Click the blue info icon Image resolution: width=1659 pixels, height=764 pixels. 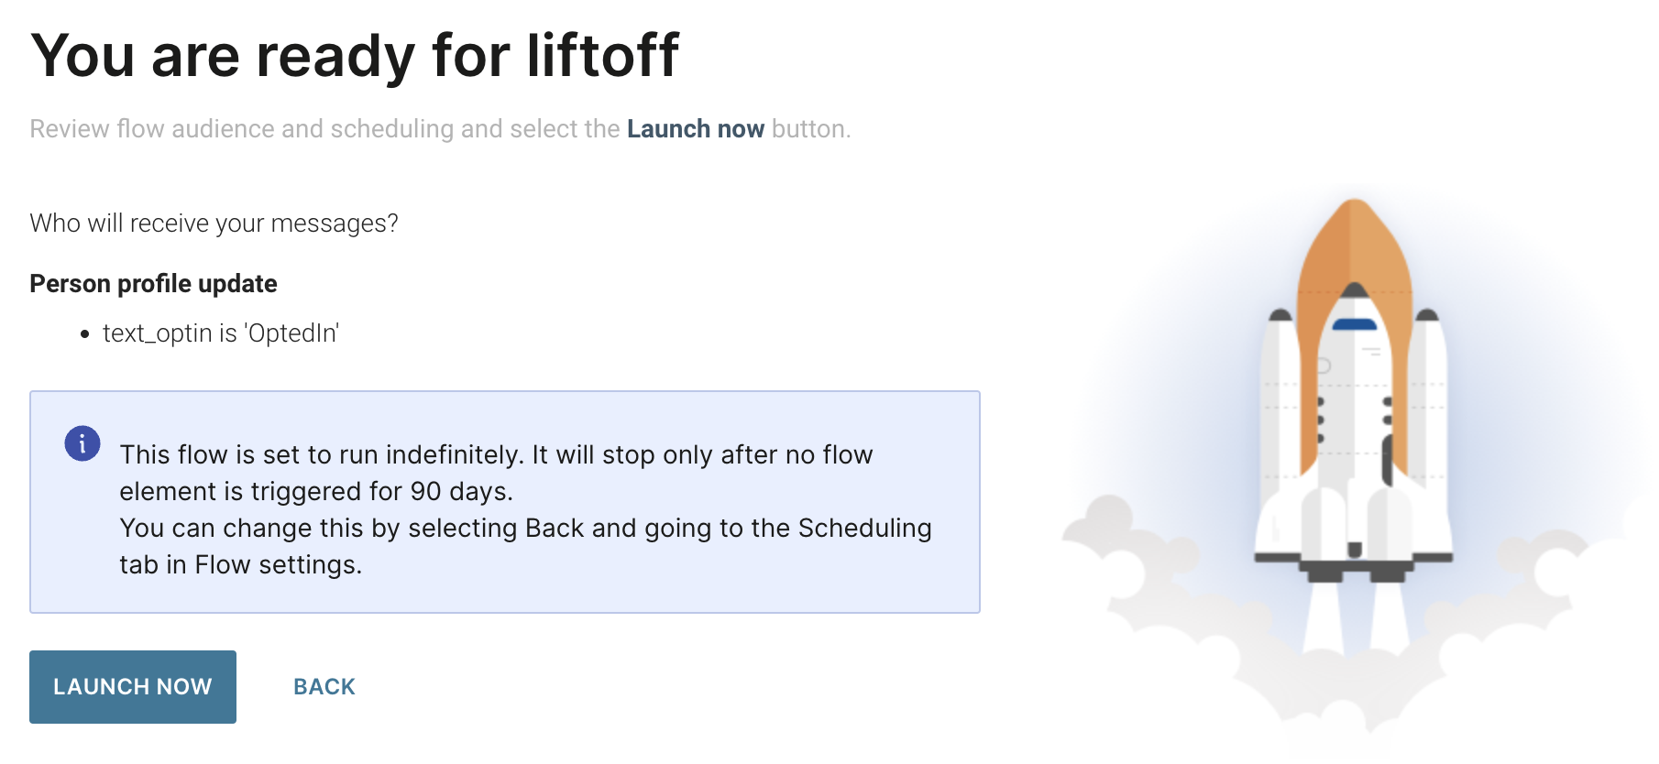(x=82, y=444)
